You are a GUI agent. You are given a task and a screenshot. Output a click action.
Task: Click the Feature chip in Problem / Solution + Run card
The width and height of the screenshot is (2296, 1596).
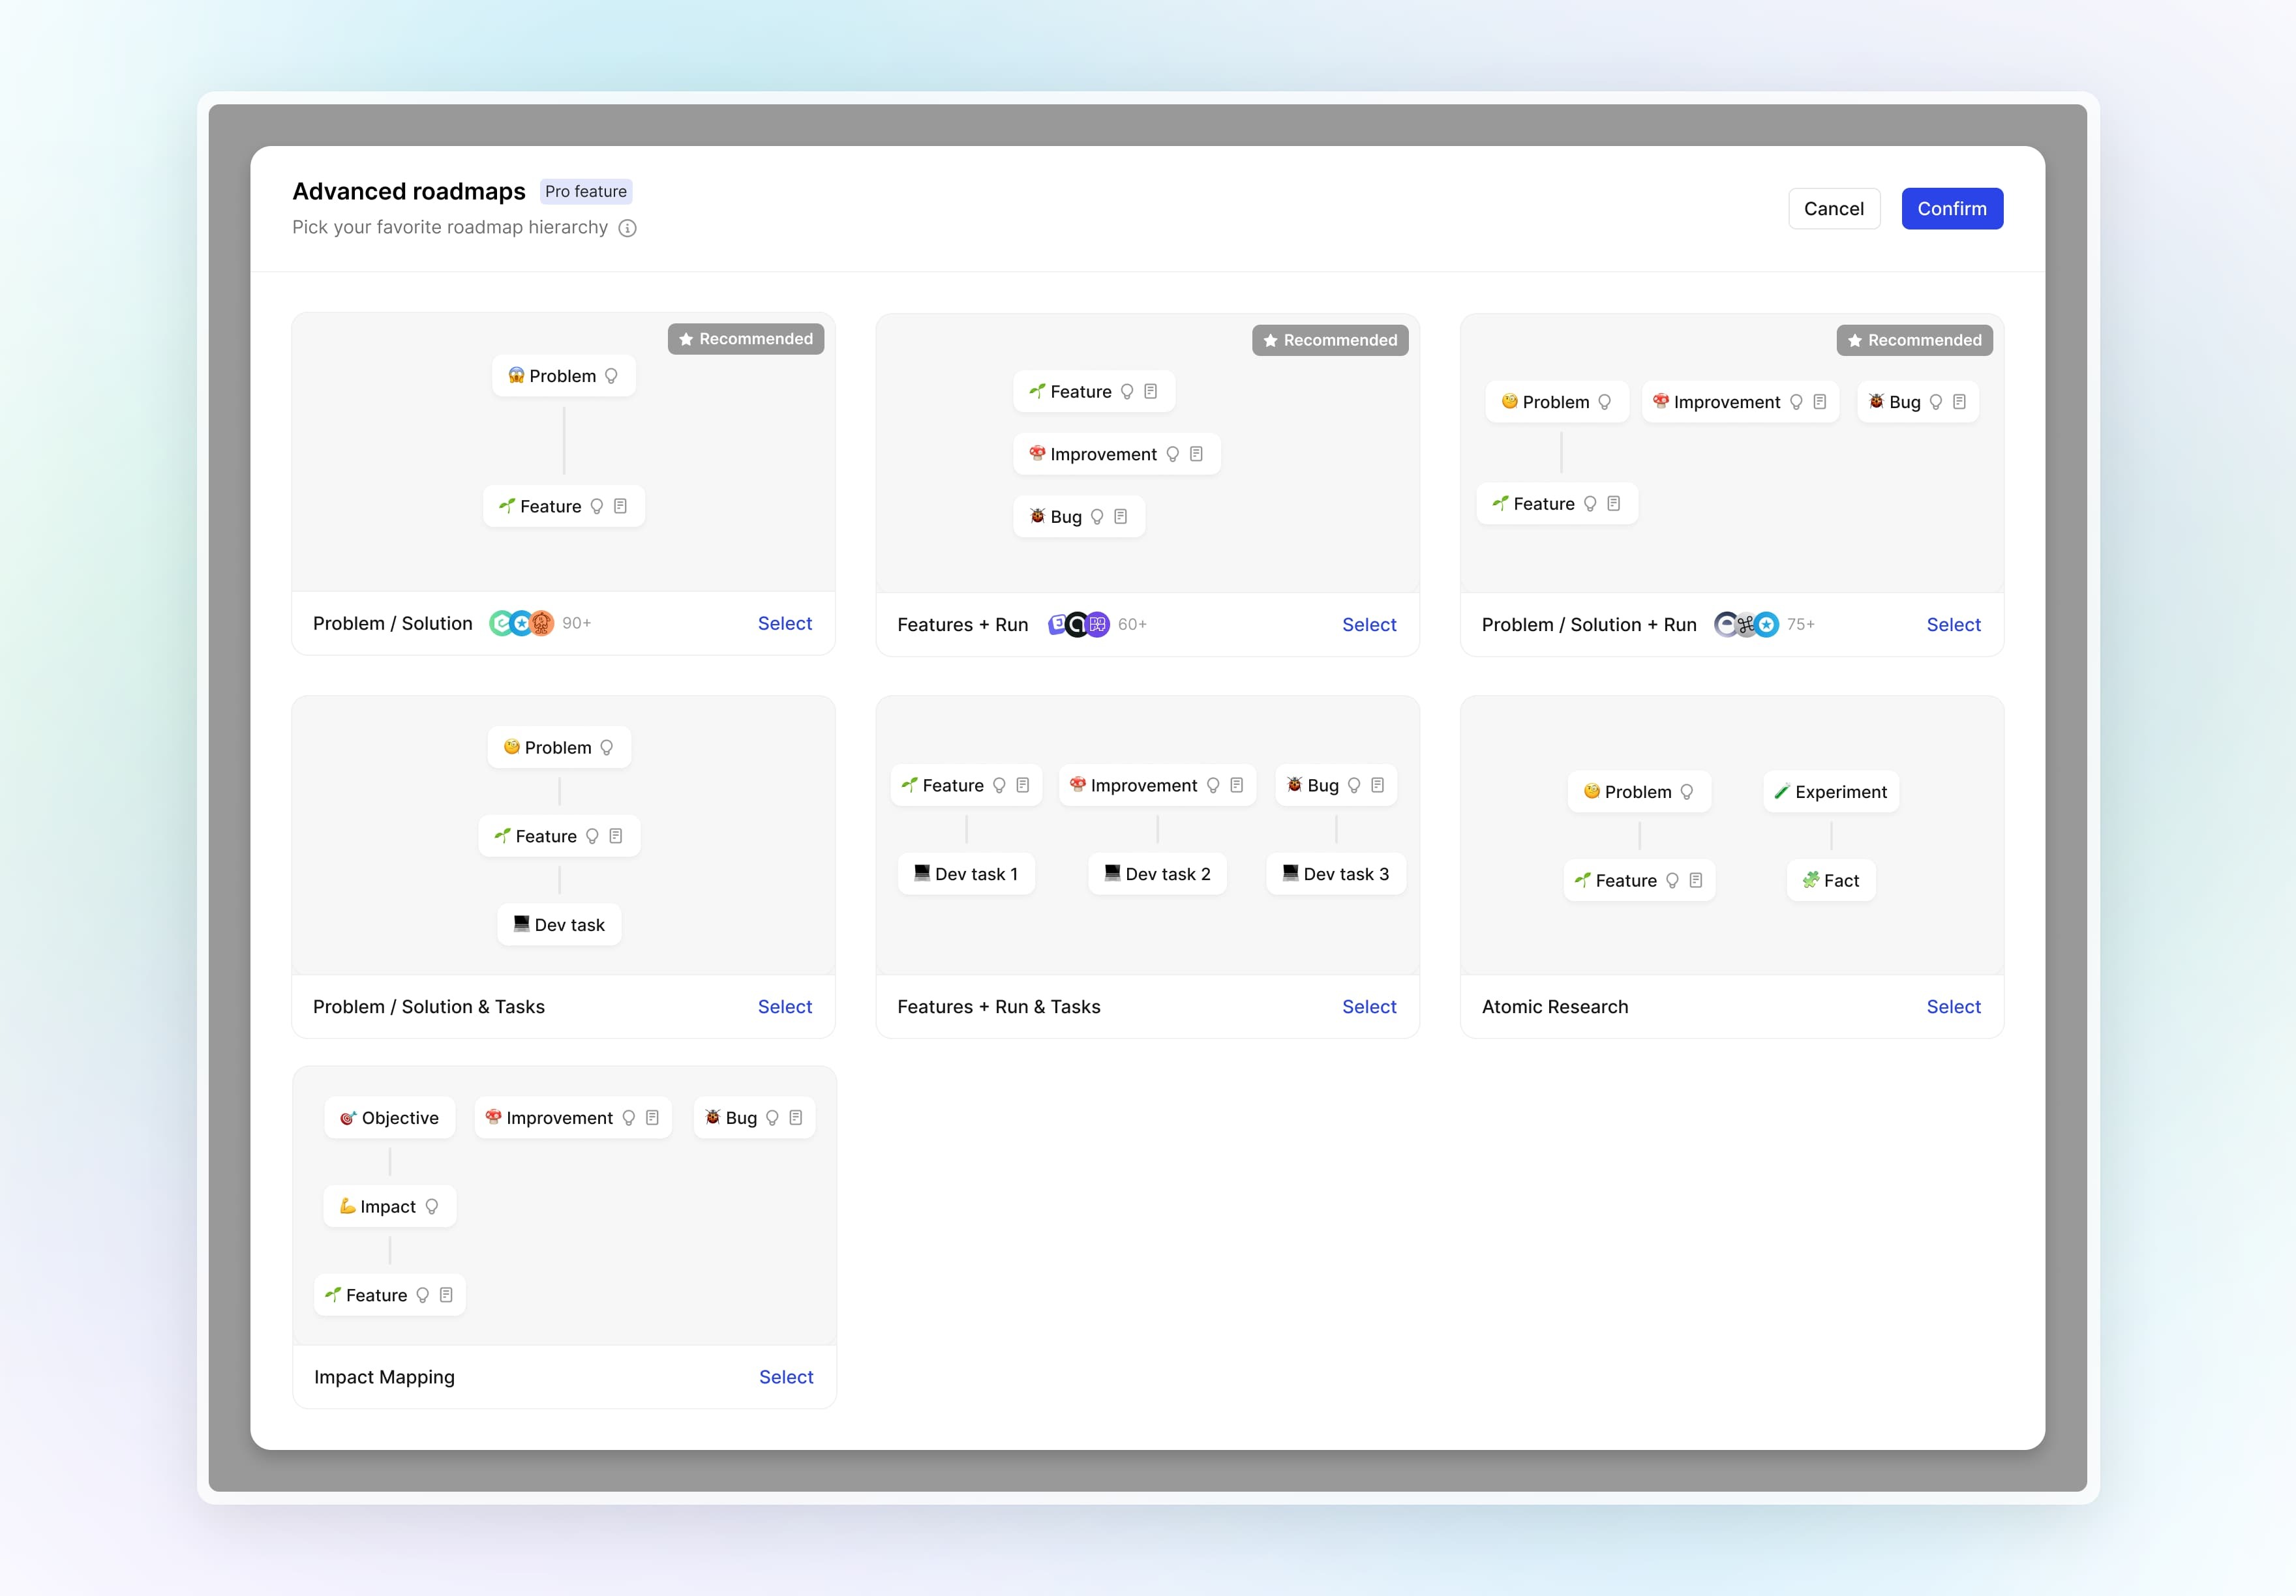coord(1557,504)
